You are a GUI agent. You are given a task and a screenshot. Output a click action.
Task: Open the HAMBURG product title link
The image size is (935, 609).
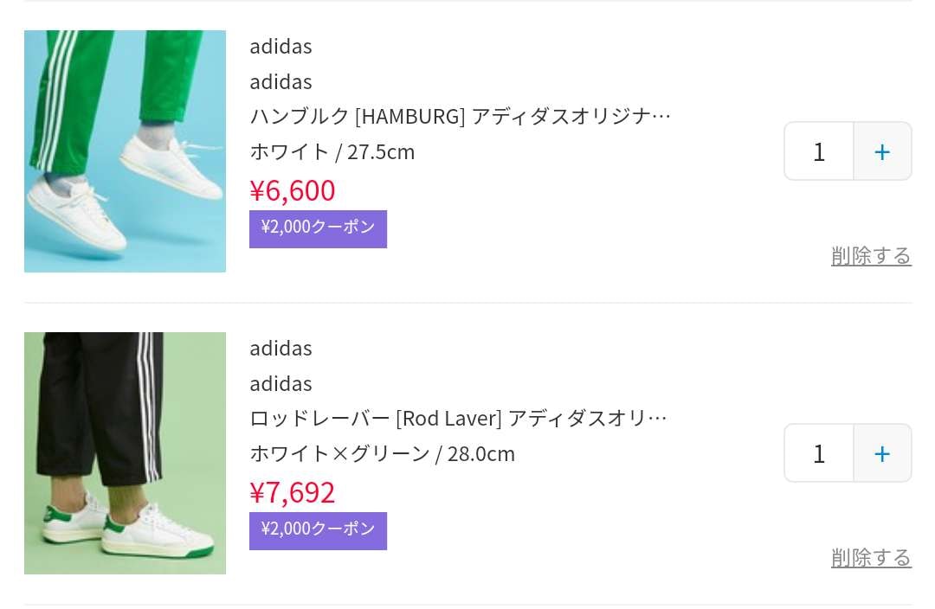461,115
